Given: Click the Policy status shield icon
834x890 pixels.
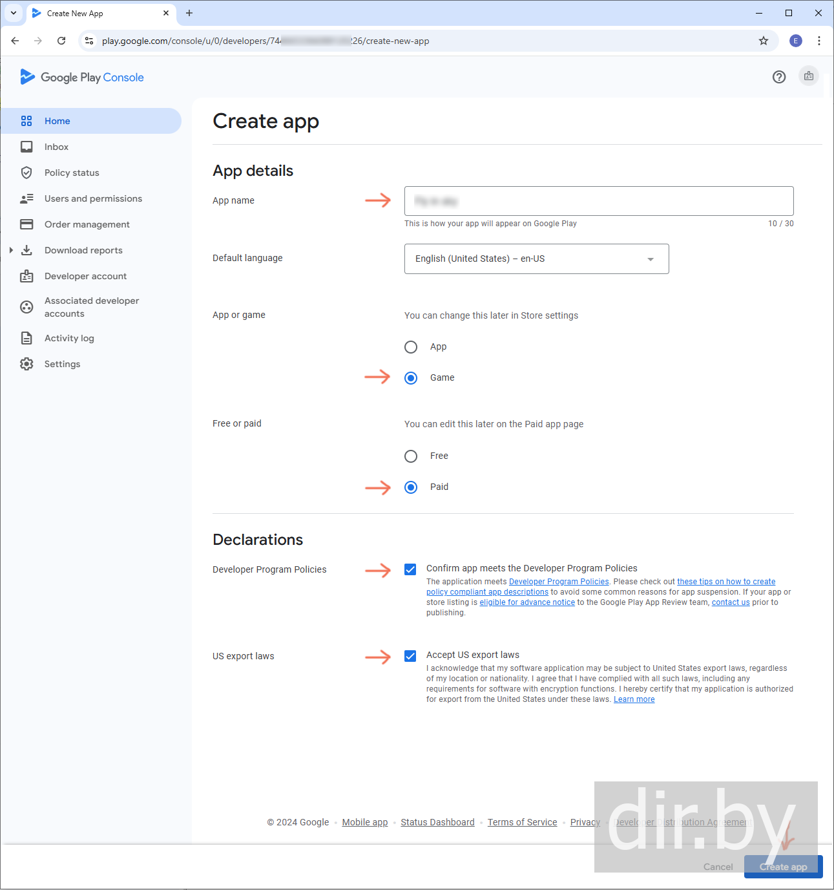Looking at the screenshot, I should click(26, 173).
